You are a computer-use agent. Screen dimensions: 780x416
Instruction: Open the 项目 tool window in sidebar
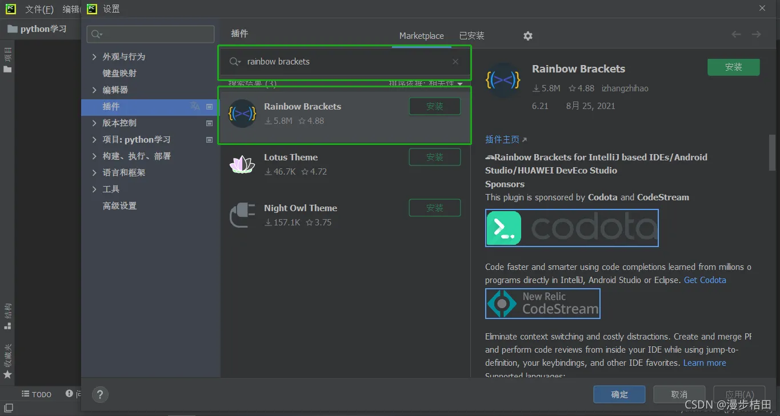tap(7, 60)
